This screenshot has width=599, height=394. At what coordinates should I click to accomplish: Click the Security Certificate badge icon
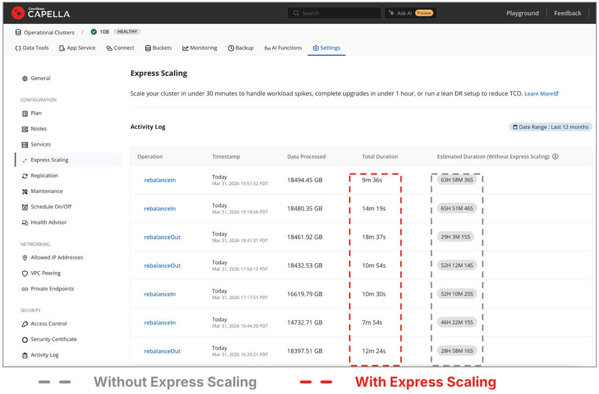(x=25, y=340)
